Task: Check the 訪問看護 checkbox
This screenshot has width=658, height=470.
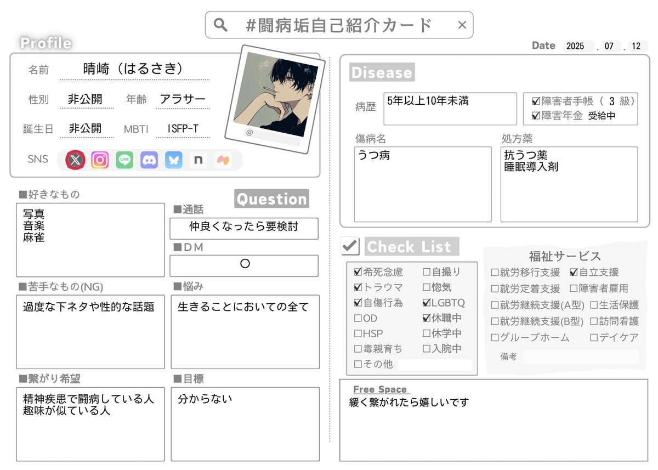Action: tap(594, 321)
